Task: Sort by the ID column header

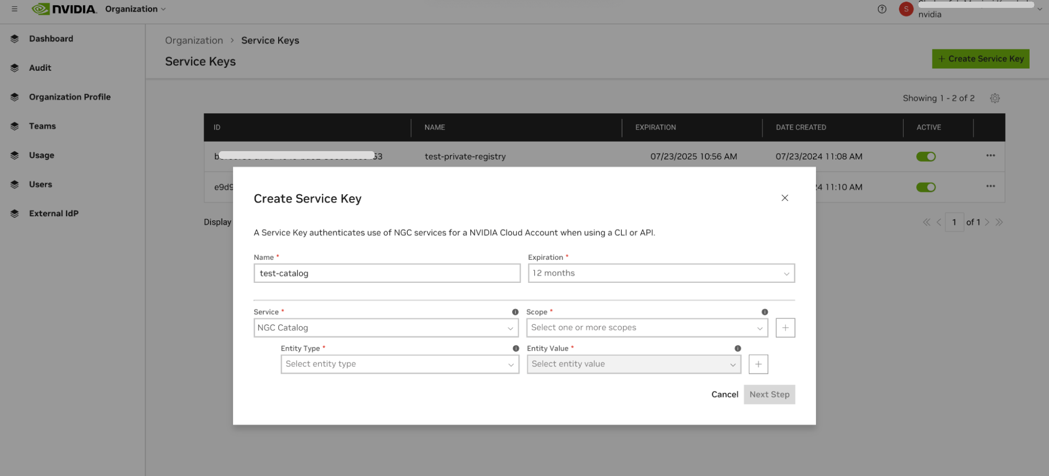Action: (217, 128)
